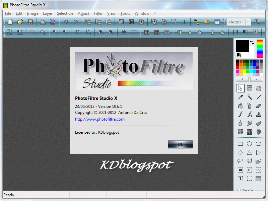Select the blur drop tool
The height and width of the screenshot is (201, 268).
(x=240, y=123)
